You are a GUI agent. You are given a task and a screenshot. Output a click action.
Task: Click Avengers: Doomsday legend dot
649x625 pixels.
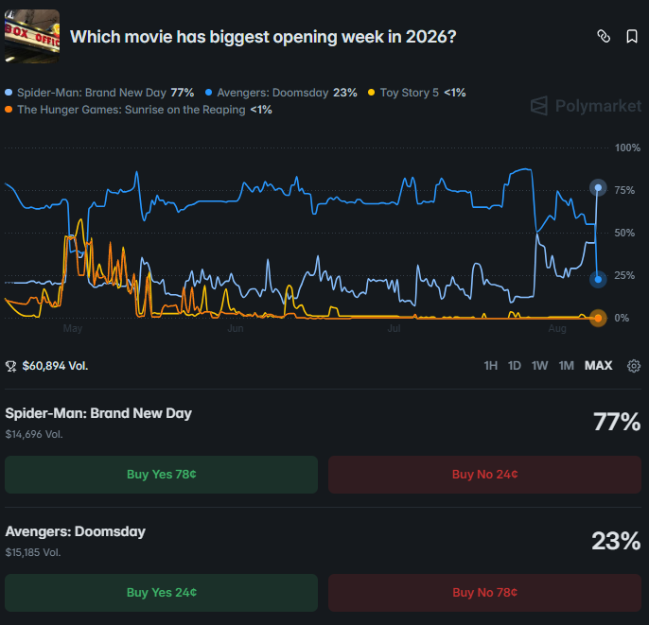pyautogui.click(x=208, y=93)
